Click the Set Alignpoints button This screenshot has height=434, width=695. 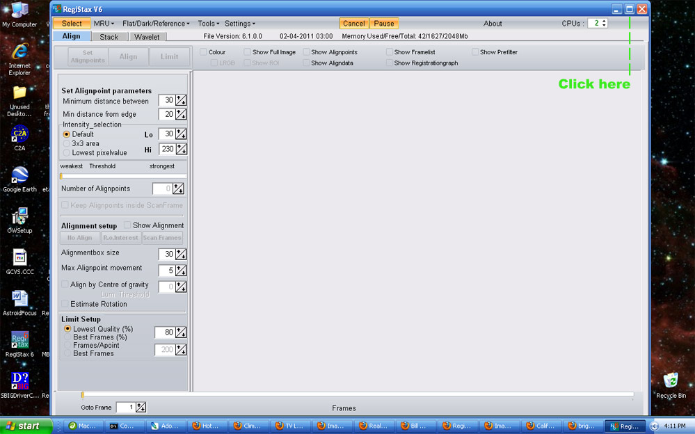click(x=88, y=56)
